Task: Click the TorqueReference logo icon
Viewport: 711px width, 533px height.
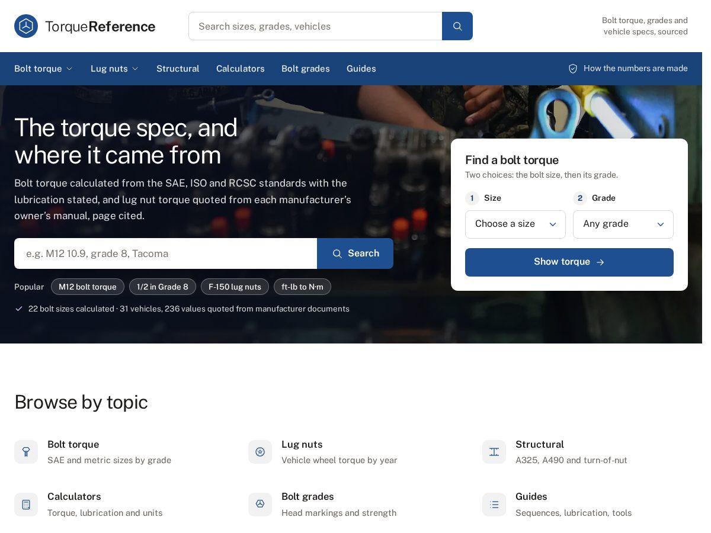Action: pyautogui.click(x=26, y=26)
